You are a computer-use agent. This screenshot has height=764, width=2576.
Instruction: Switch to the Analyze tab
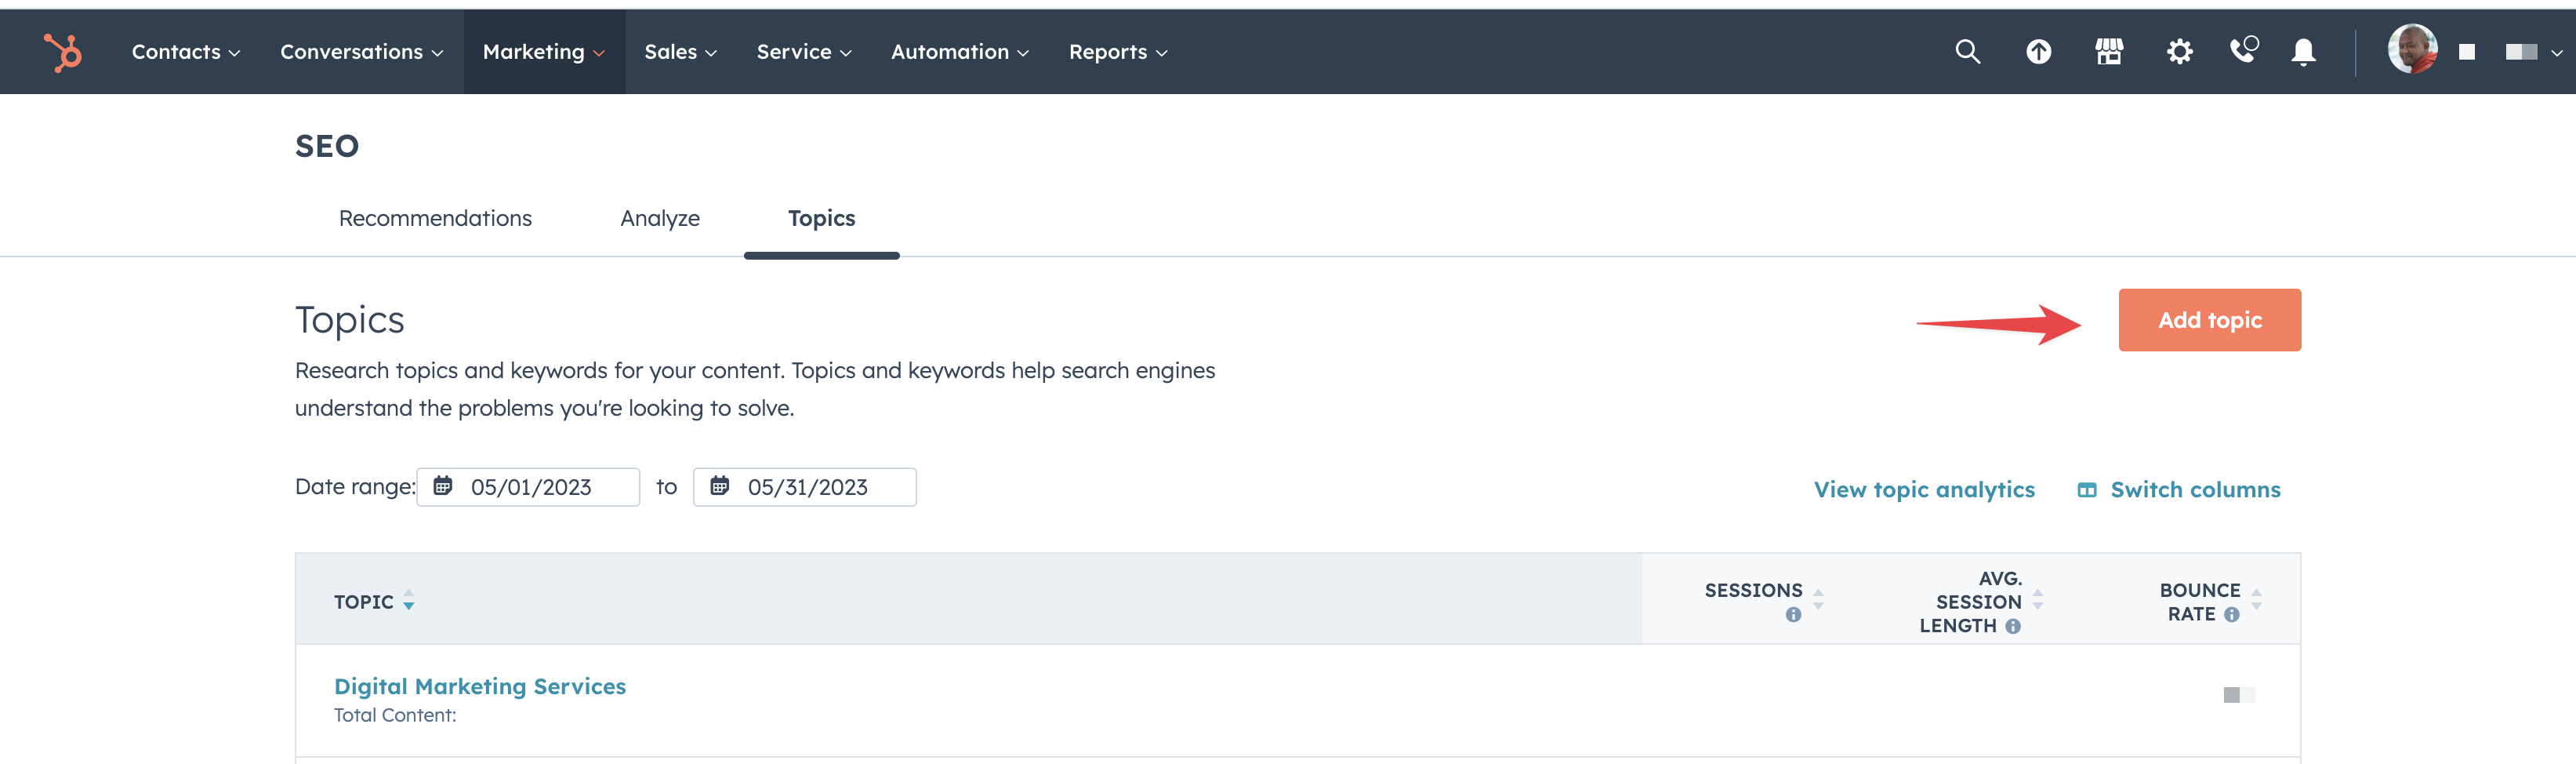659,218
